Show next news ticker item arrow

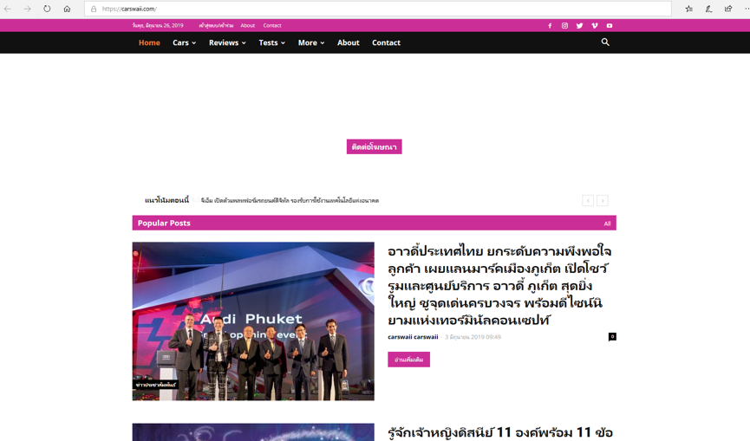coord(603,200)
